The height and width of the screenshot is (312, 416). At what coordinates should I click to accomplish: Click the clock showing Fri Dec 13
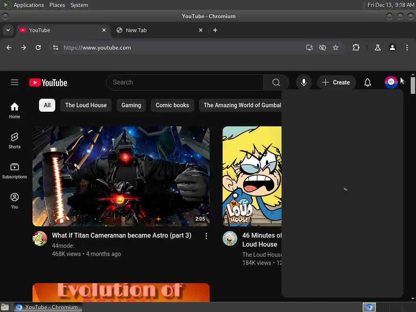pyautogui.click(x=390, y=5)
